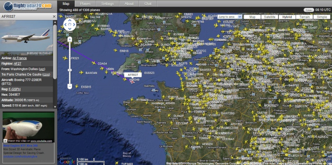Image resolution: width=332 pixels, height=165 pixels.
Task: Switch map view to Satellite
Action: (x=270, y=17)
